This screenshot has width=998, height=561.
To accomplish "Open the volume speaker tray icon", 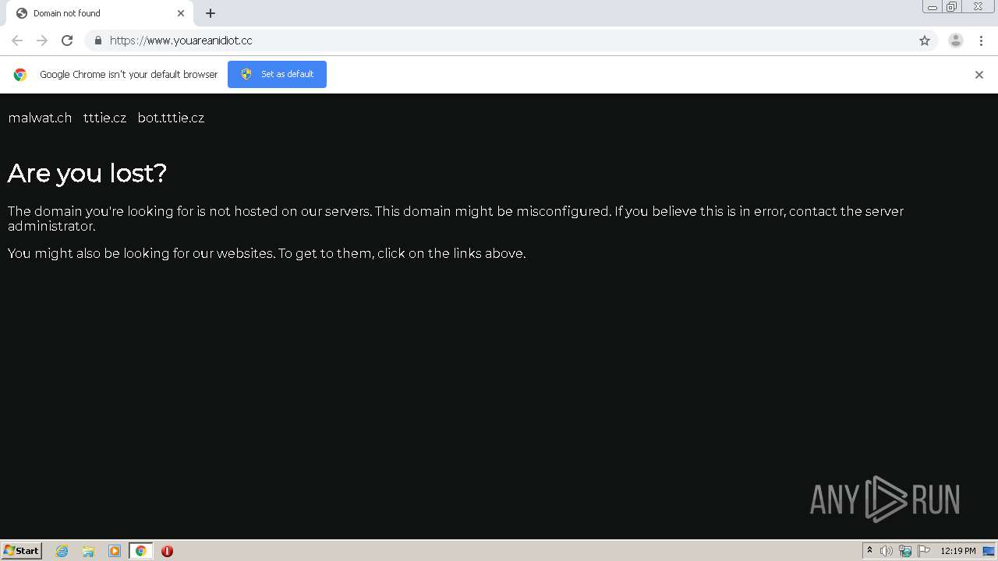I will tap(887, 551).
